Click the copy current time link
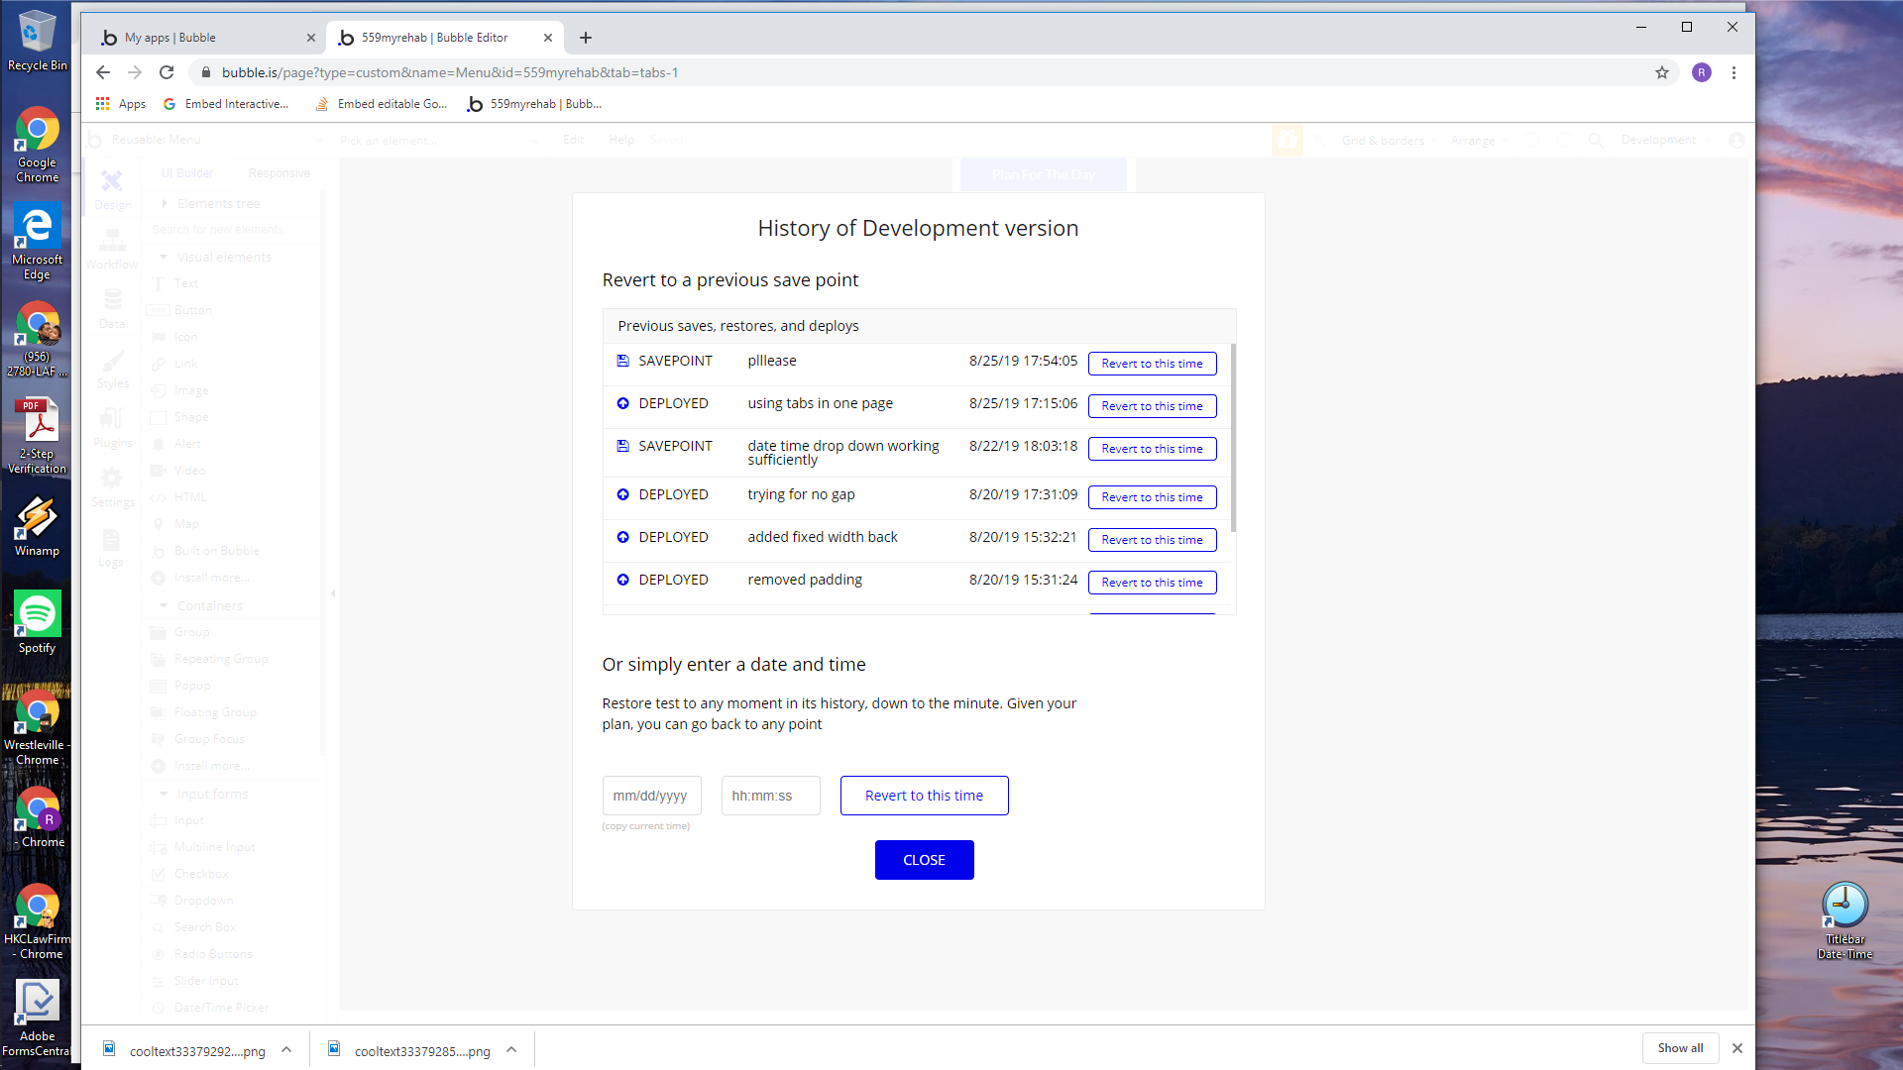The image size is (1903, 1070). (x=646, y=826)
